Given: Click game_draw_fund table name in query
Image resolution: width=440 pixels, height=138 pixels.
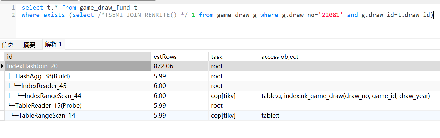Looking at the screenshot, I should point(105,7).
